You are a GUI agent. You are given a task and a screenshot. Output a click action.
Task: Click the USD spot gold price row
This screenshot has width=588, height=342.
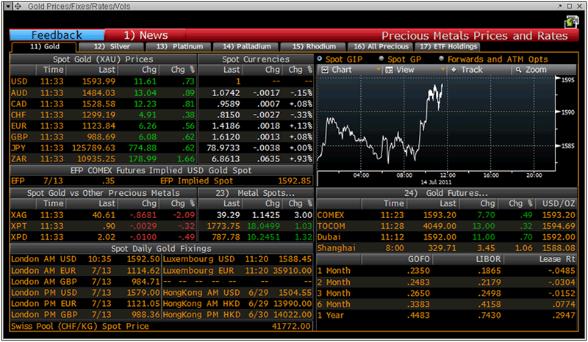(103, 81)
